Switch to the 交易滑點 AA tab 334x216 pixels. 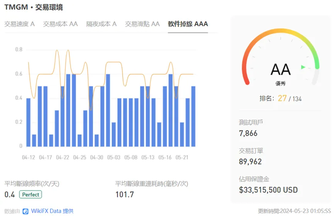tap(142, 24)
